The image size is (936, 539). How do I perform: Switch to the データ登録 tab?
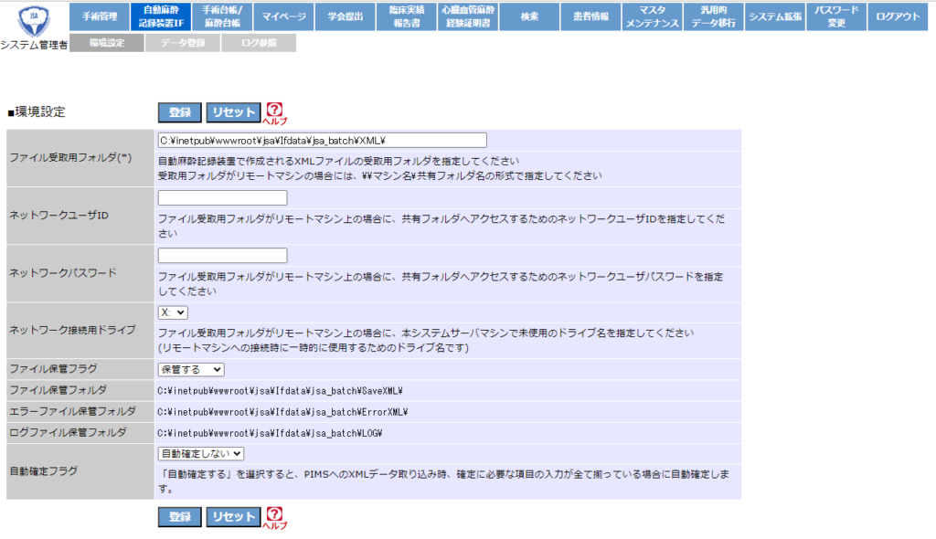(182, 42)
